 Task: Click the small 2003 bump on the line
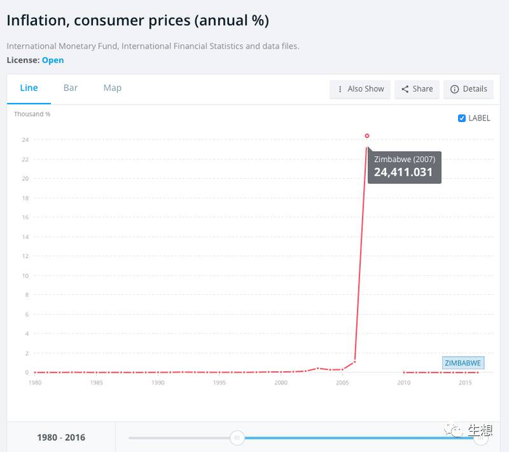point(318,368)
